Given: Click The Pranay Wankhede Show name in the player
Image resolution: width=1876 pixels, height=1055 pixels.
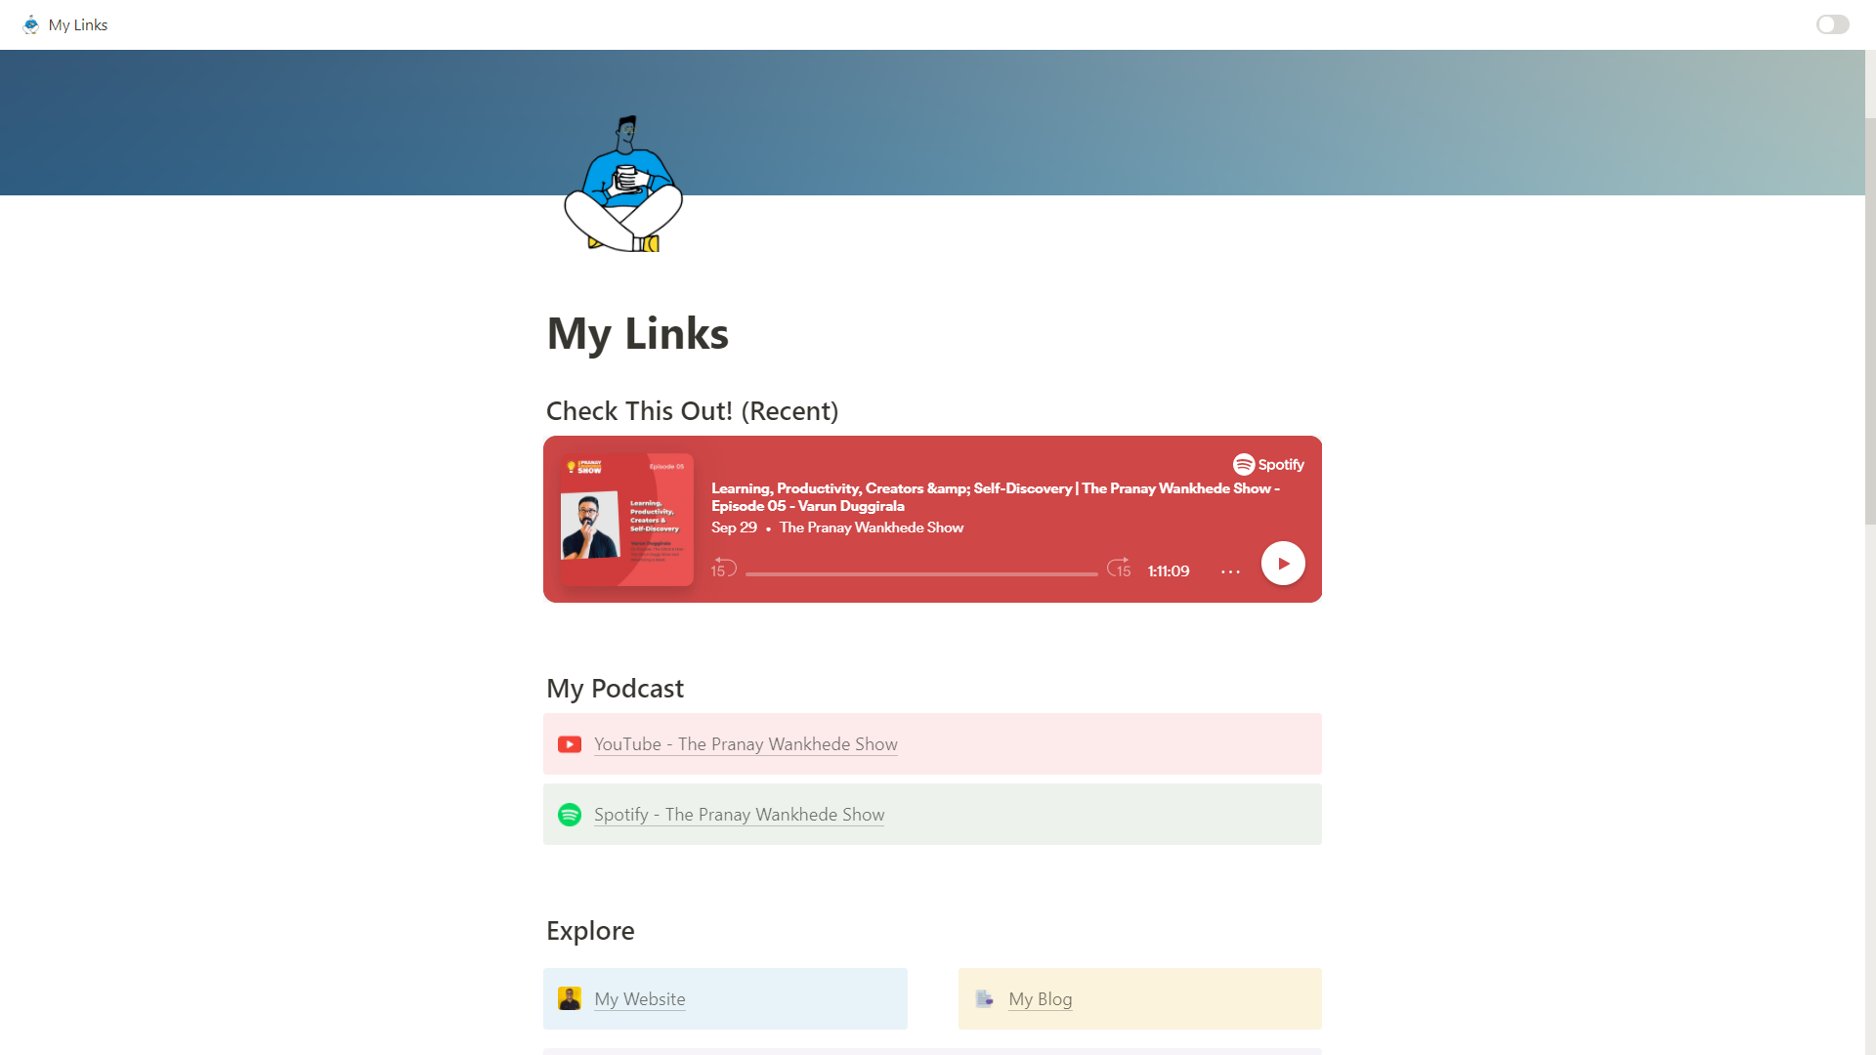Looking at the screenshot, I should (x=871, y=527).
